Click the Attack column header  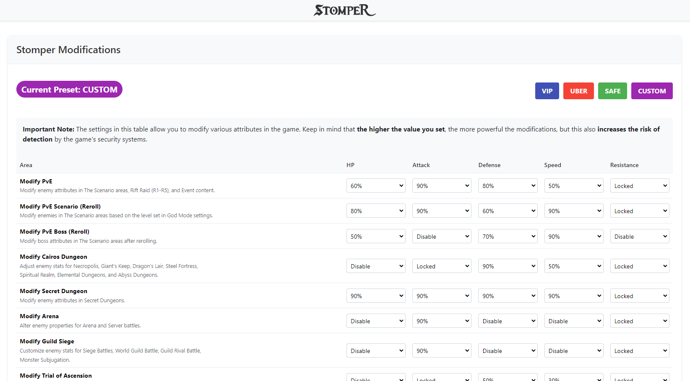(421, 165)
